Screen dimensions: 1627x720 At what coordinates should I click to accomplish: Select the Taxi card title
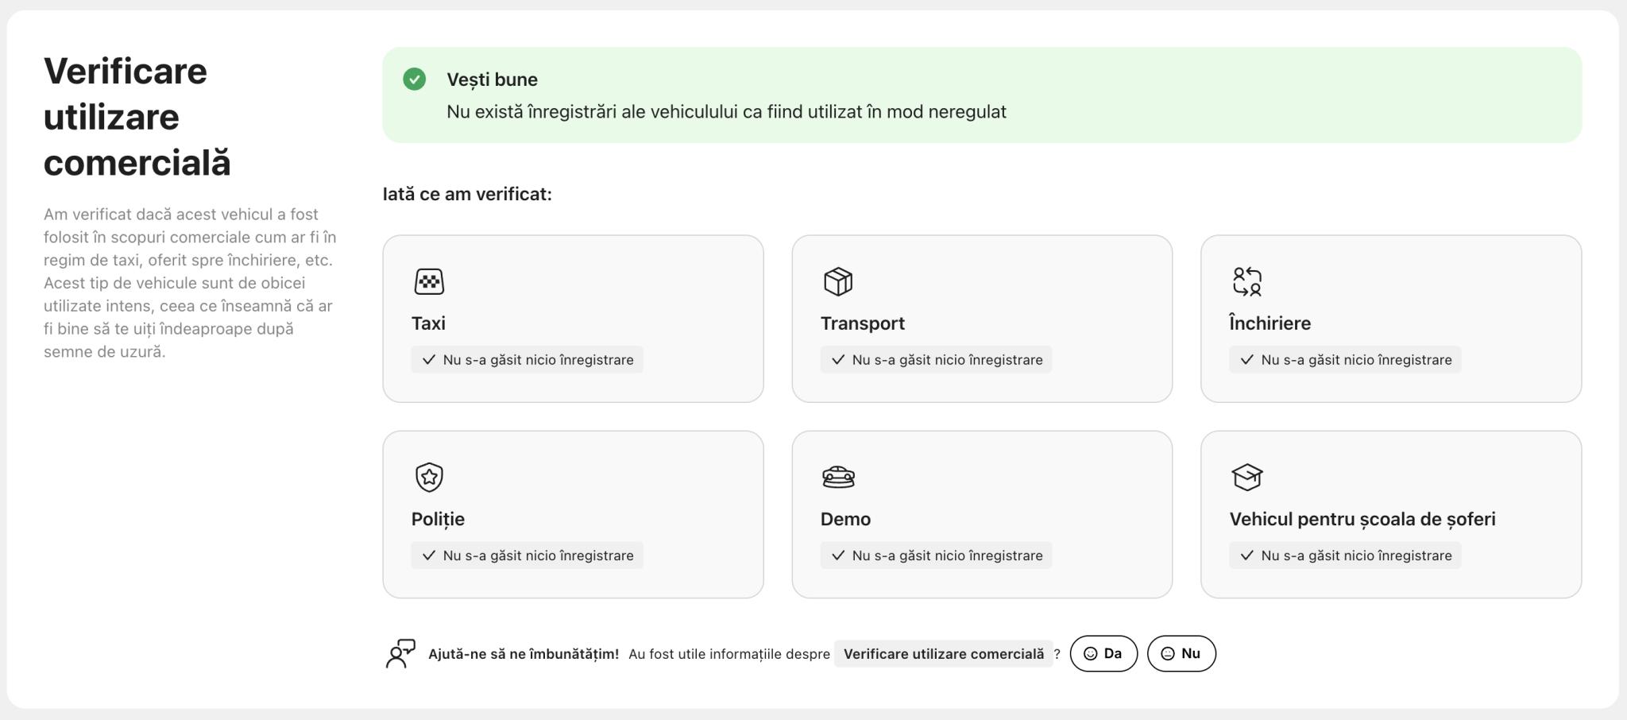(x=428, y=323)
